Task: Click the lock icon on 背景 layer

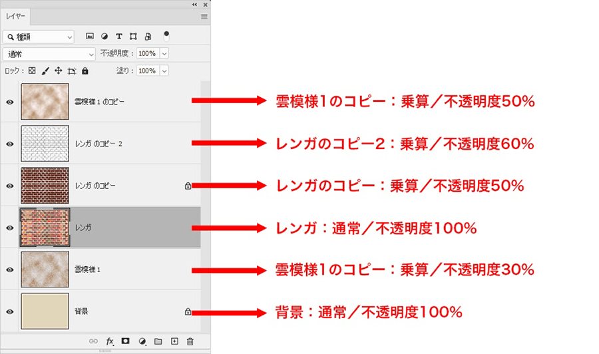Action: tap(188, 311)
